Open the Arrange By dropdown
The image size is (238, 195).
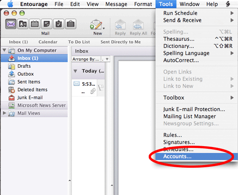[x=91, y=59]
